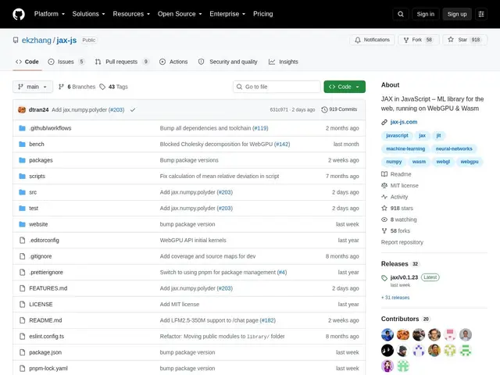Open the package.json file

(45, 352)
